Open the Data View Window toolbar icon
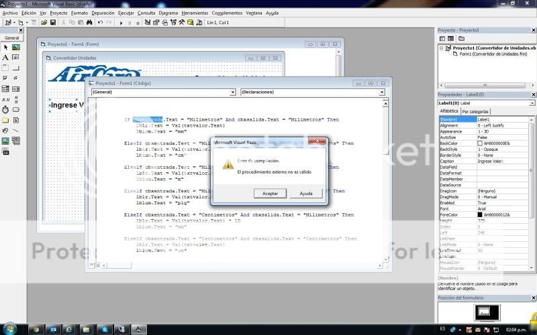Image resolution: width=537 pixels, height=335 pixels. point(190,23)
